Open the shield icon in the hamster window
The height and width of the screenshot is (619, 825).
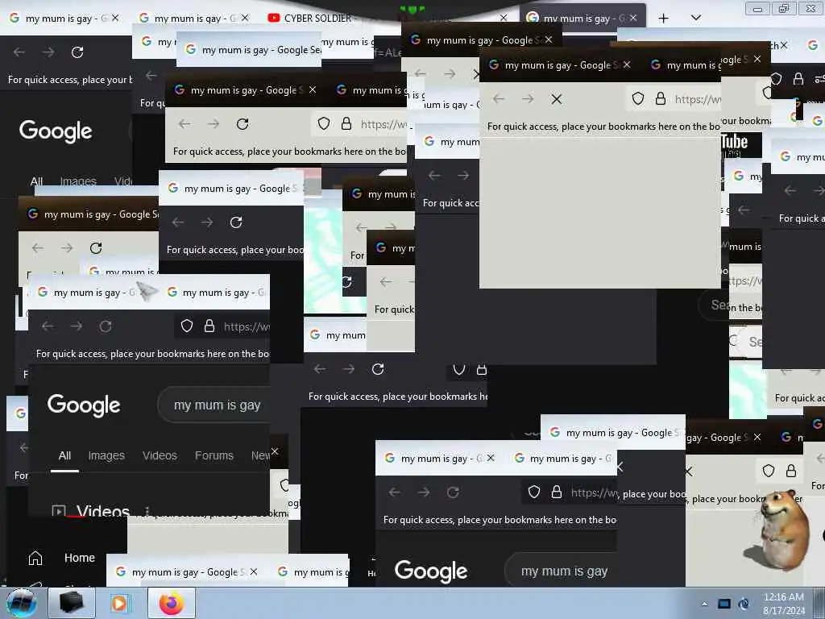[x=768, y=471]
